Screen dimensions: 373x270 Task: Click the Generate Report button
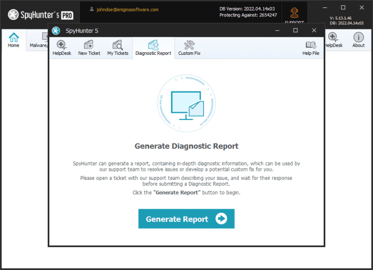tap(186, 219)
